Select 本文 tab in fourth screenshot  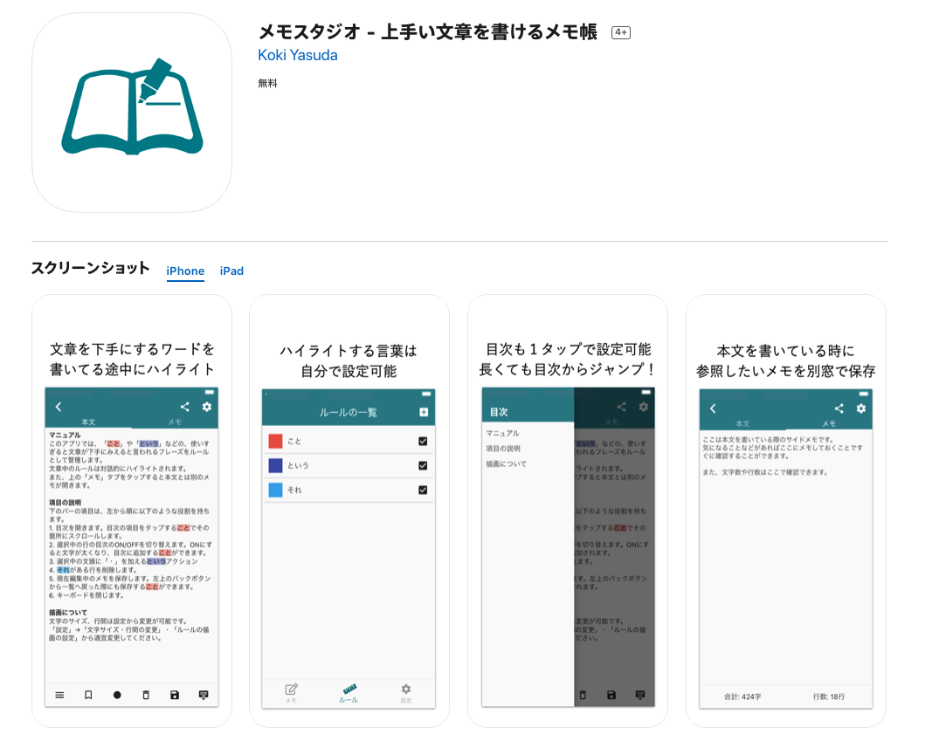click(x=743, y=423)
